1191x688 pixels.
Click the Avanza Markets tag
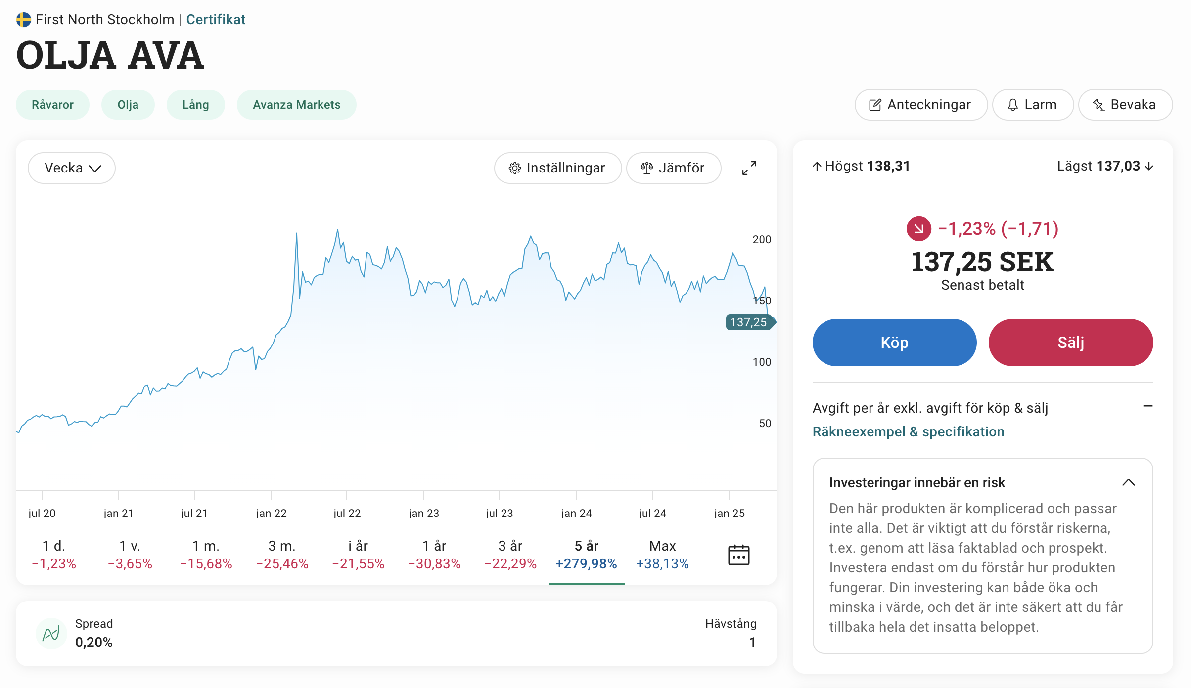coord(296,105)
